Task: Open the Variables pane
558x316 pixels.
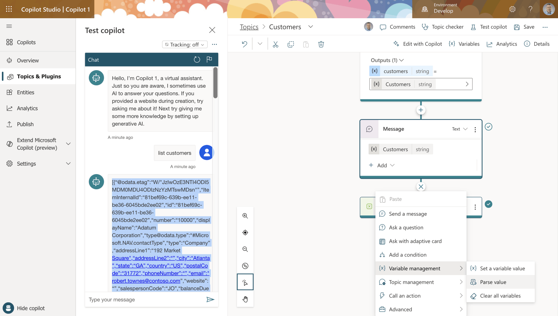Action: click(464, 44)
